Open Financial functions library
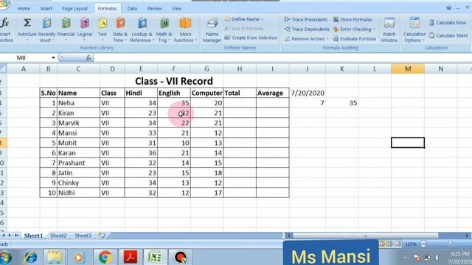This screenshot has width=472, height=265. click(66, 29)
